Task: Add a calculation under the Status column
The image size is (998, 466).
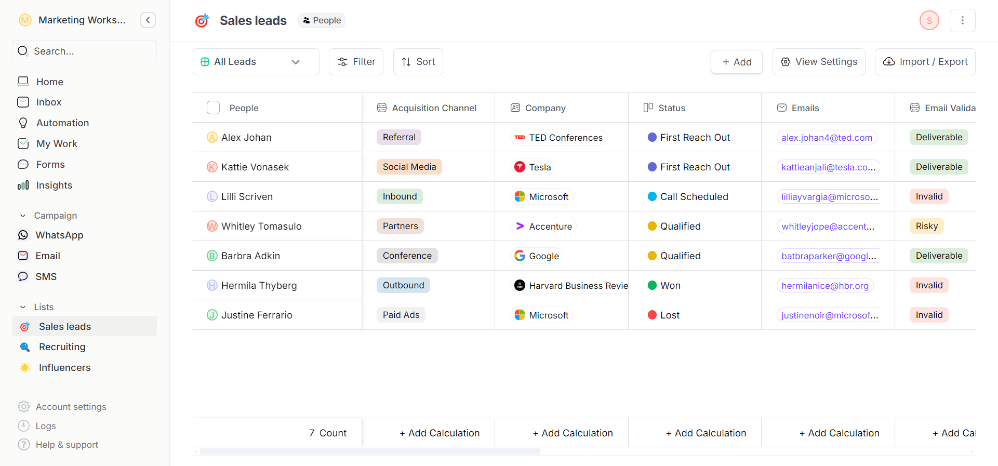Action: 706,433
